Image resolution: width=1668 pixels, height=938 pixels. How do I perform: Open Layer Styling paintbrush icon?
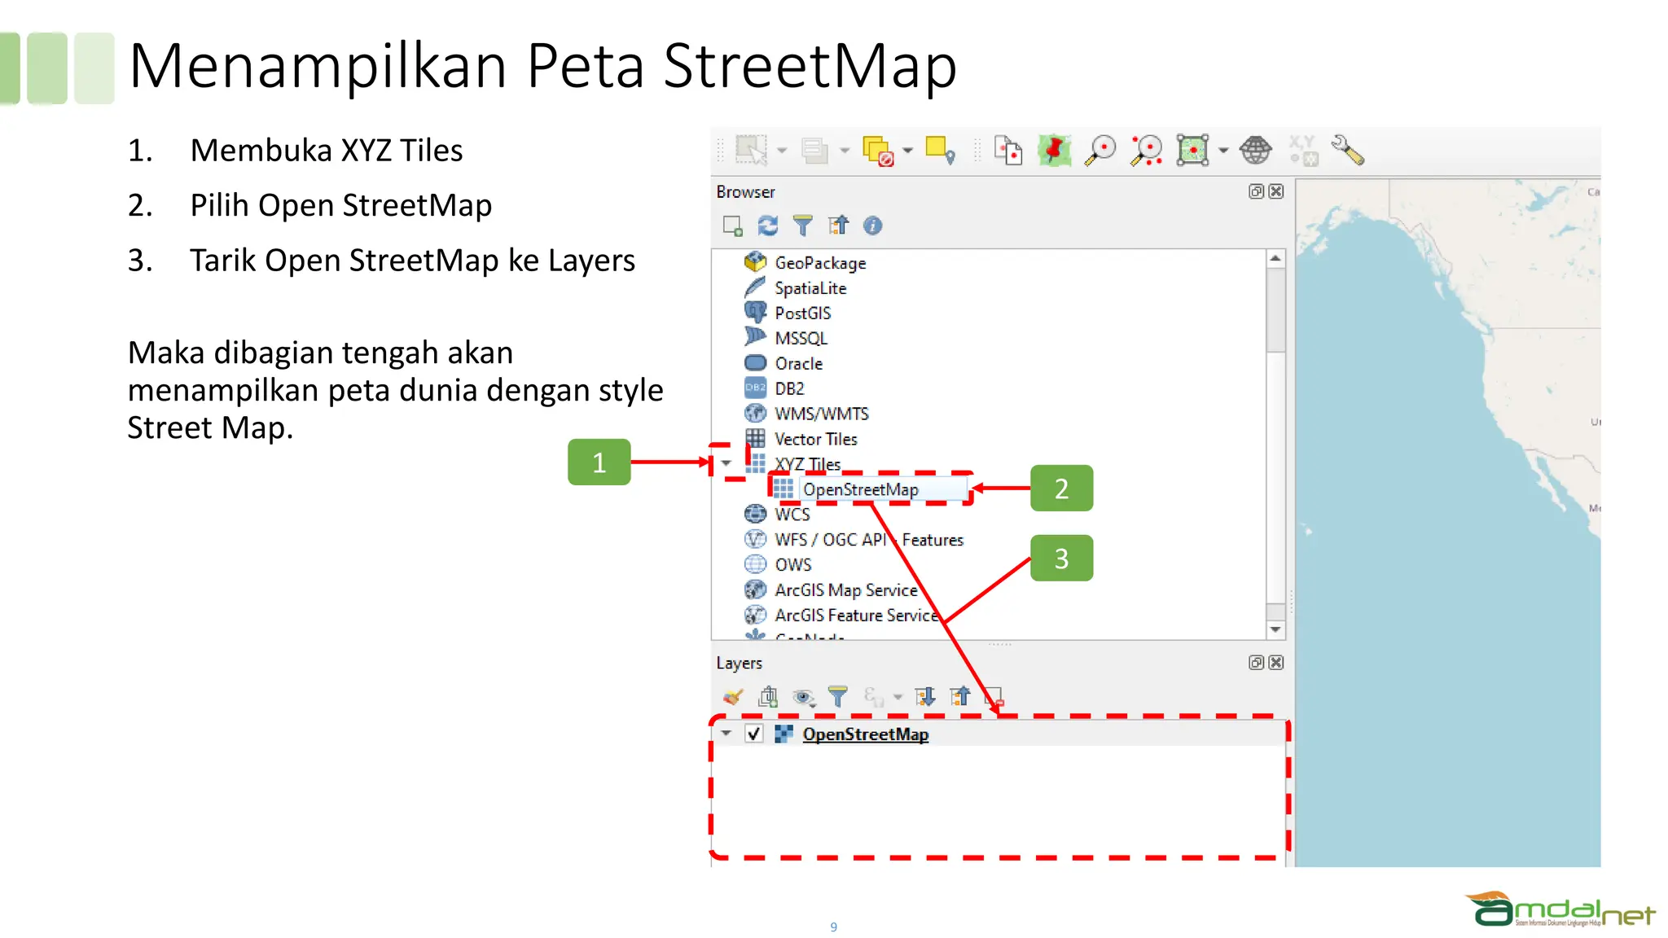coord(732,697)
